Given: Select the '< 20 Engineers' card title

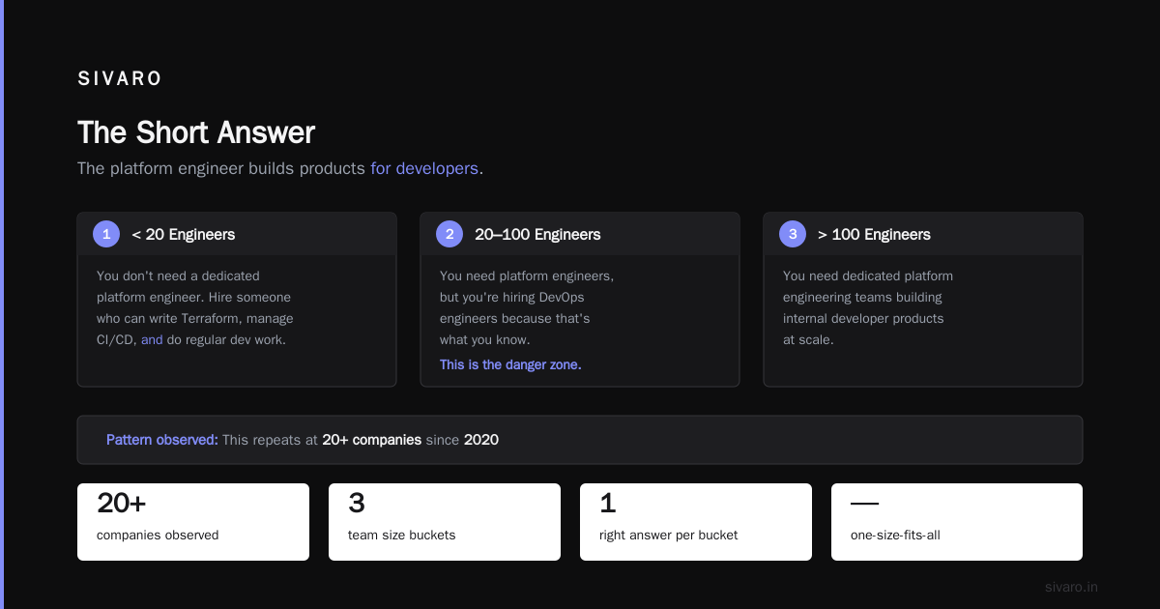Looking at the screenshot, I should pyautogui.click(x=184, y=235).
